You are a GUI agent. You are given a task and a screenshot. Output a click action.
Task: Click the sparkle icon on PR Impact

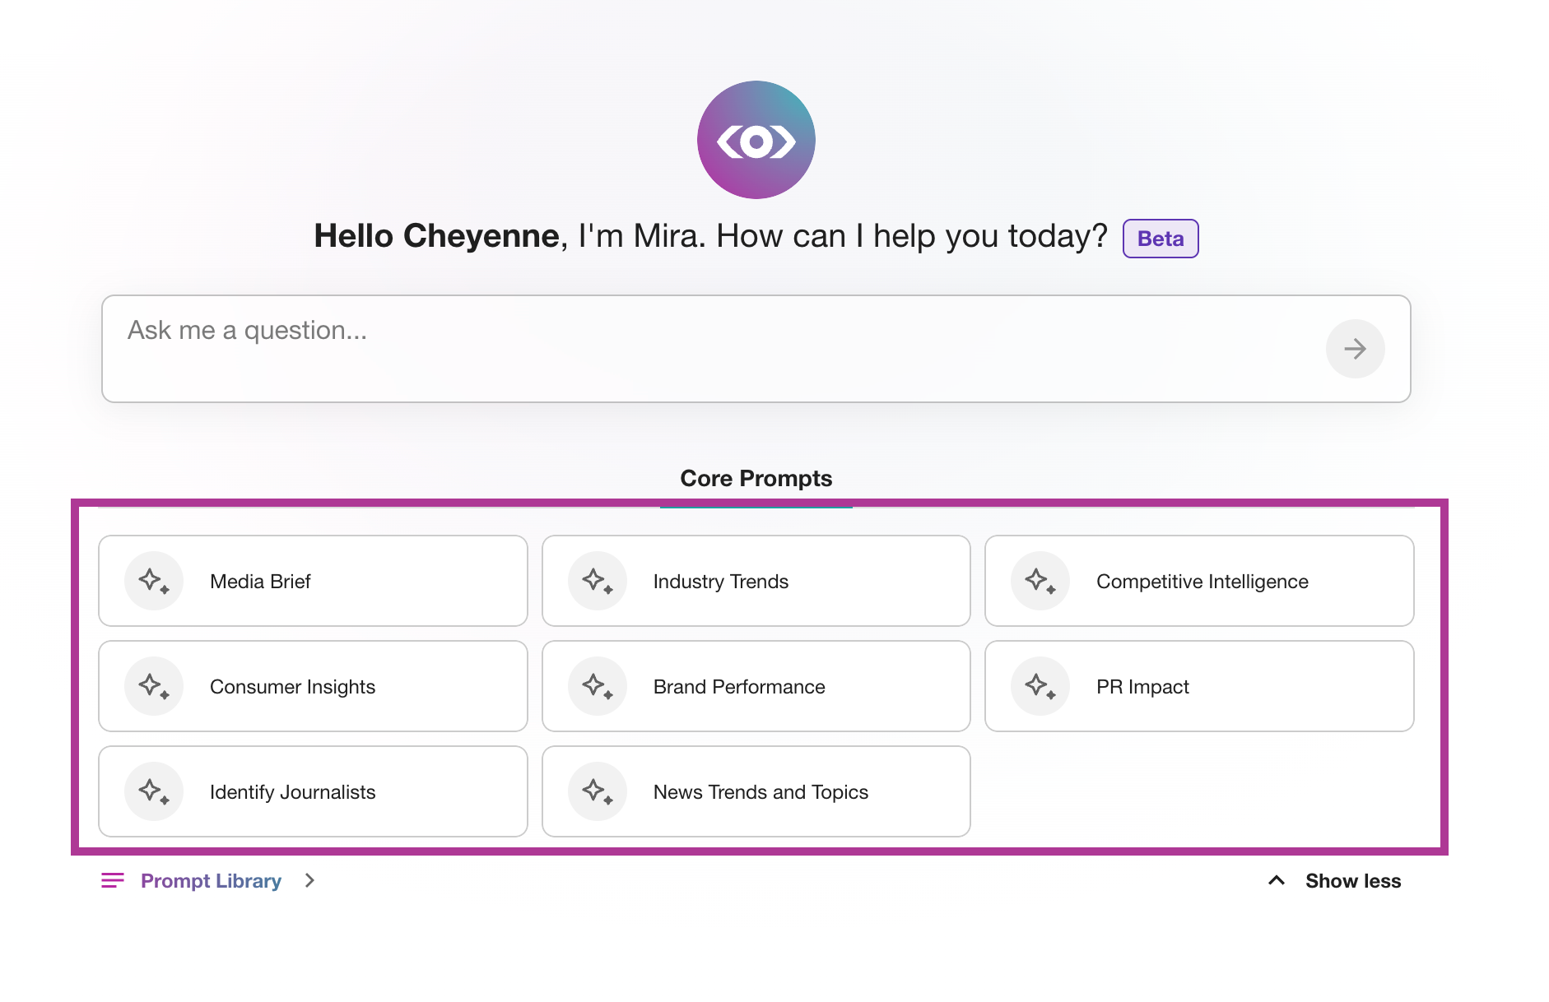tap(1040, 686)
